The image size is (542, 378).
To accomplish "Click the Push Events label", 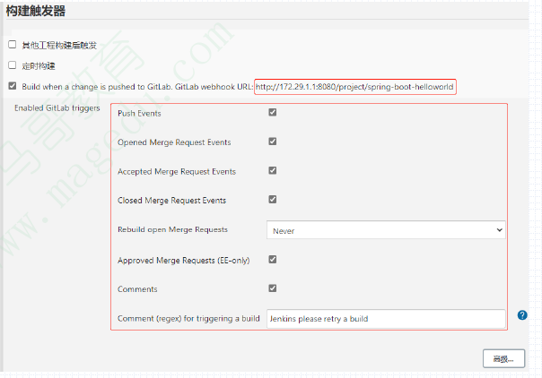I will click(139, 114).
